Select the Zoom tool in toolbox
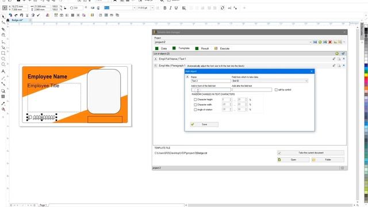The image size is (368, 207). (x=3, y=34)
